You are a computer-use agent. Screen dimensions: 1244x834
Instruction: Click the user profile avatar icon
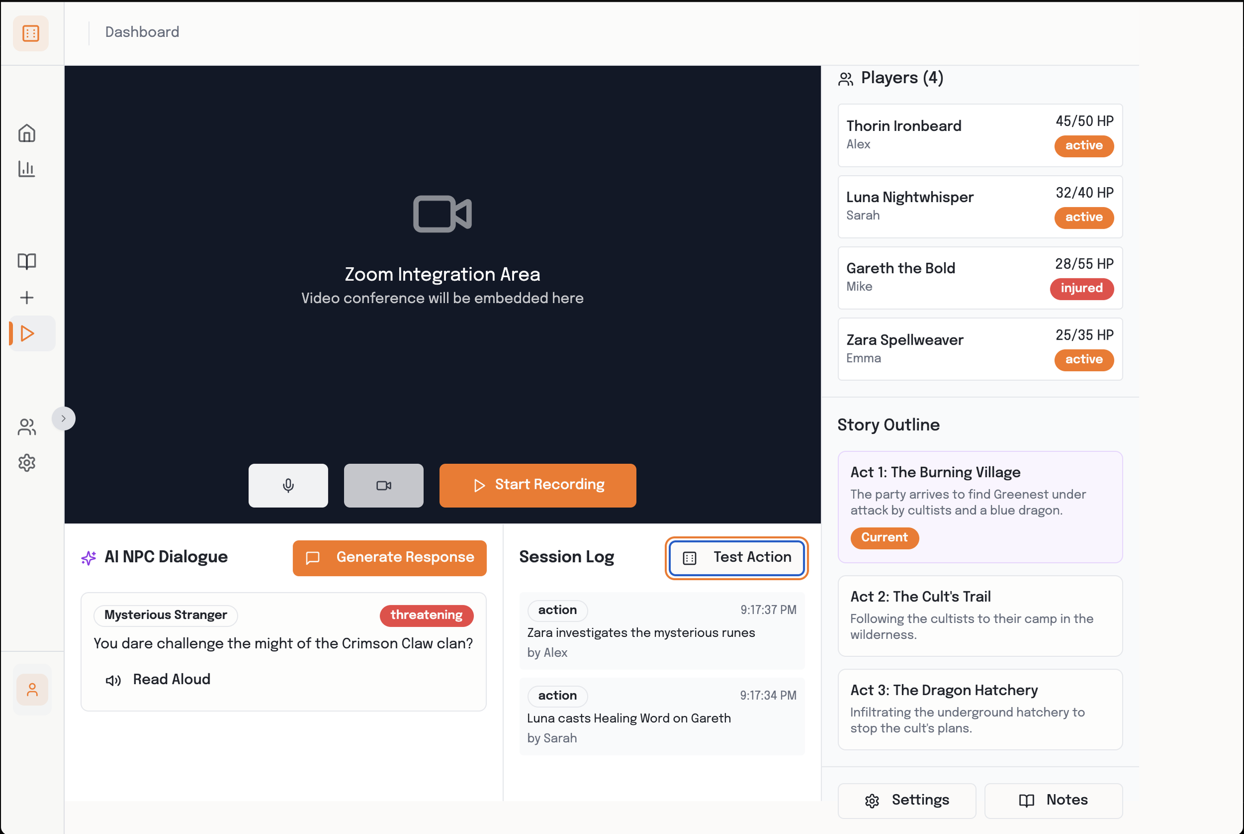pyautogui.click(x=32, y=689)
